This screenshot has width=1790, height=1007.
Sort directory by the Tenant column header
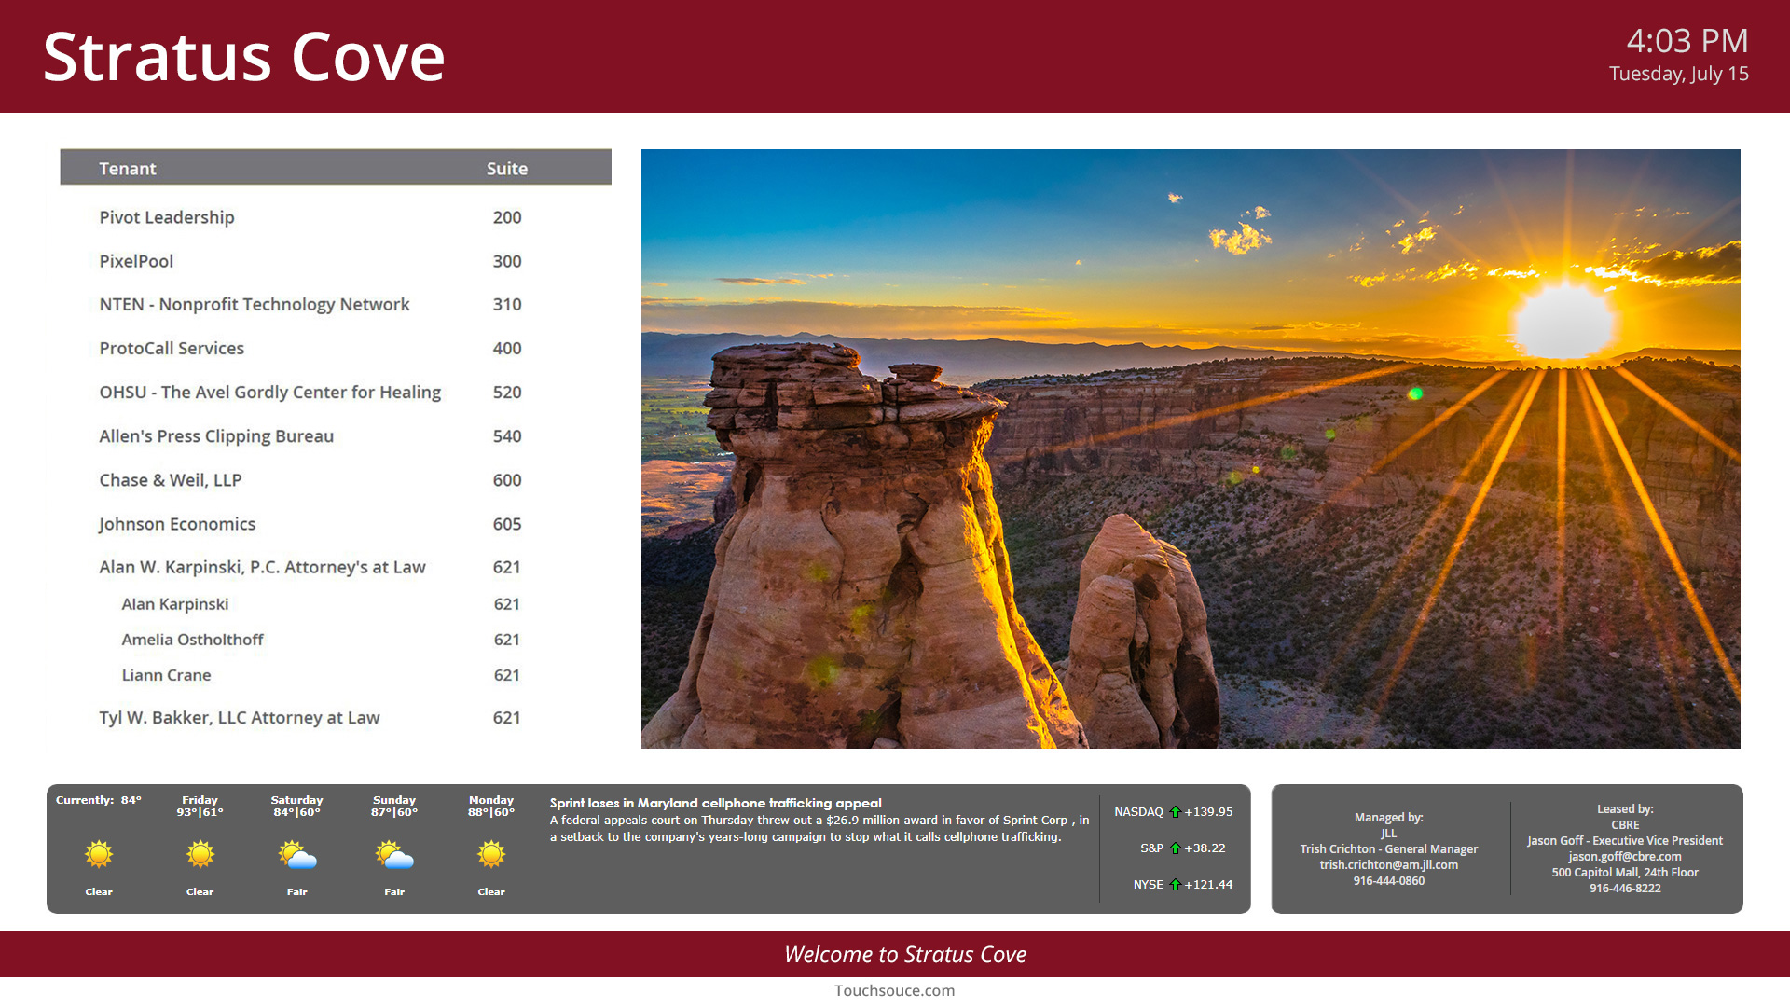coord(128,168)
